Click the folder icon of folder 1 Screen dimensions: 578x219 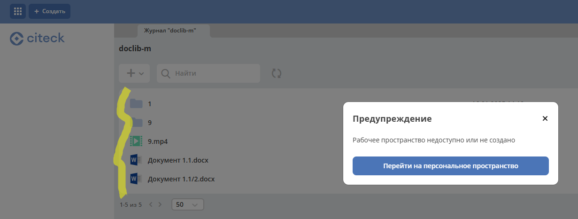136,103
